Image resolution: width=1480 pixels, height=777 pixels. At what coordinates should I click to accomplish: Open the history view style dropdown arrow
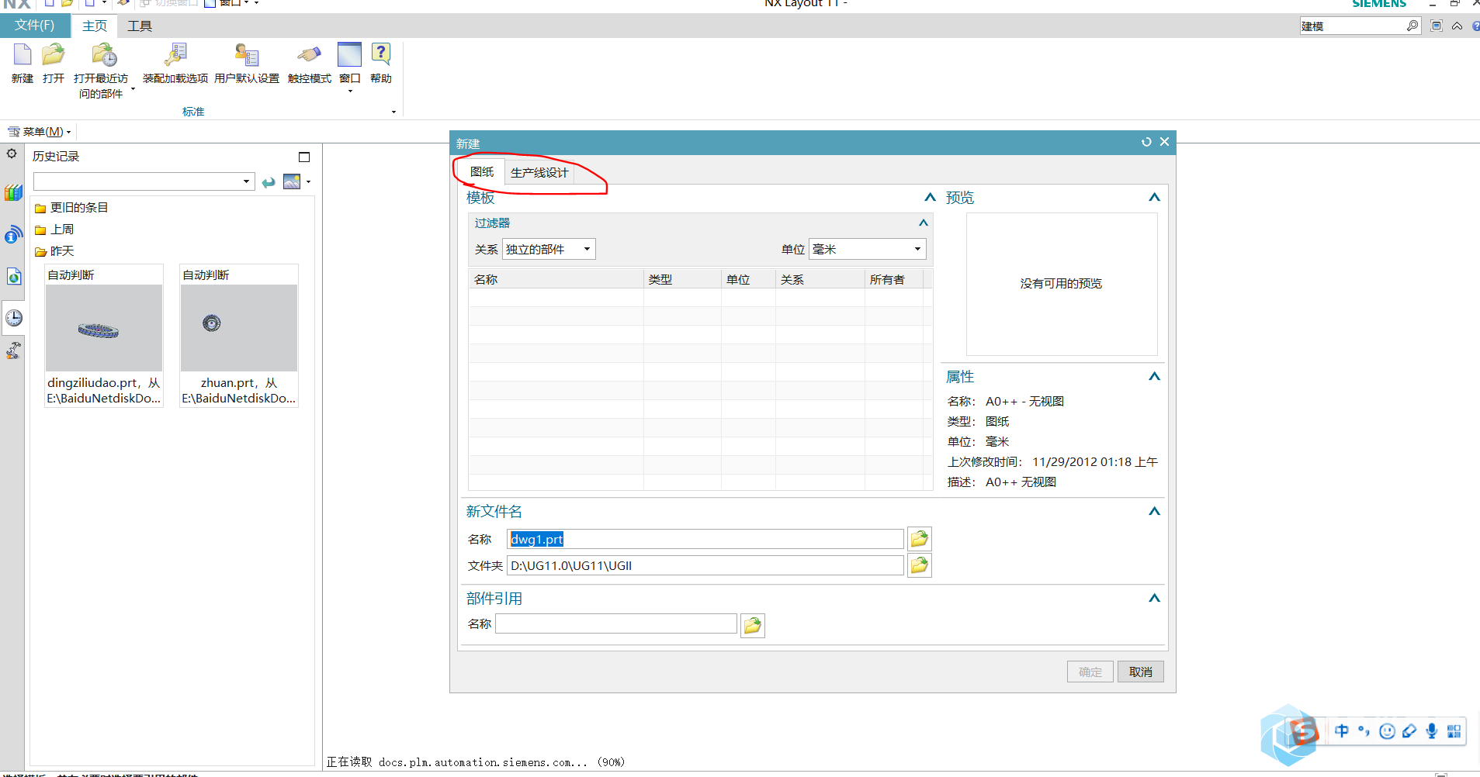point(309,182)
